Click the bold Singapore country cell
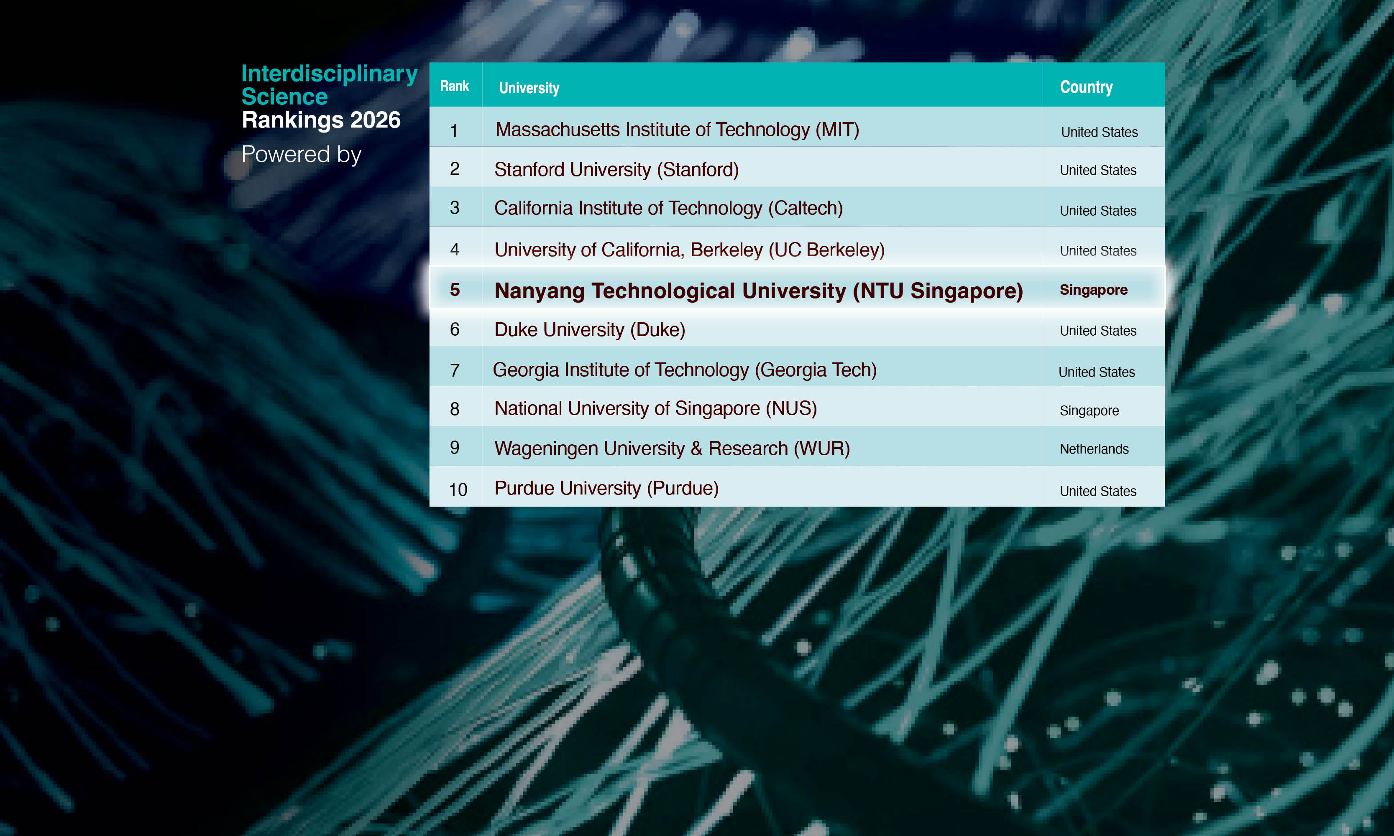Screen dimensions: 1394x836 pos(1093,290)
